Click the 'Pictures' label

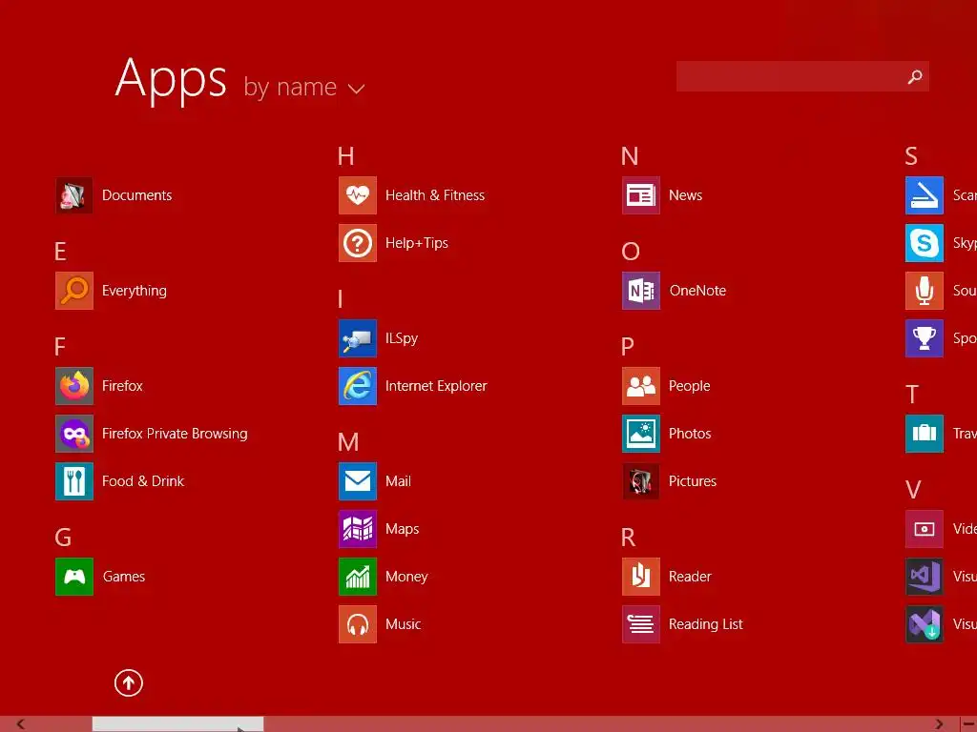(x=693, y=481)
